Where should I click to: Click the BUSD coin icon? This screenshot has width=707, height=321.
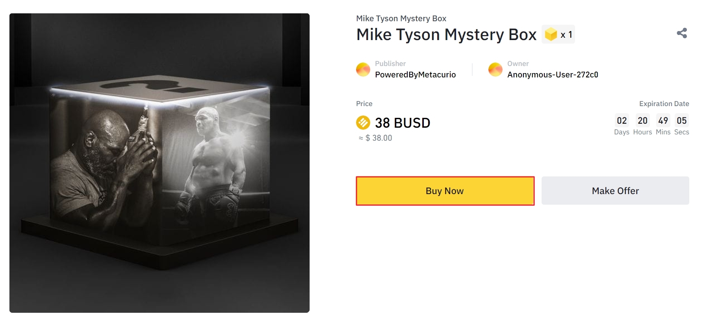pos(363,123)
